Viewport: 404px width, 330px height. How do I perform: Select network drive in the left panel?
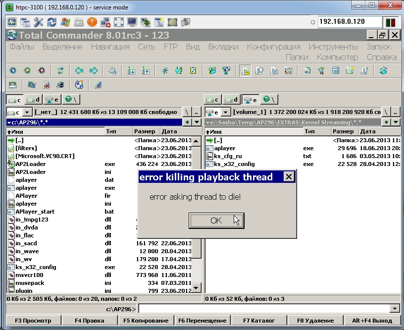pos(71,100)
